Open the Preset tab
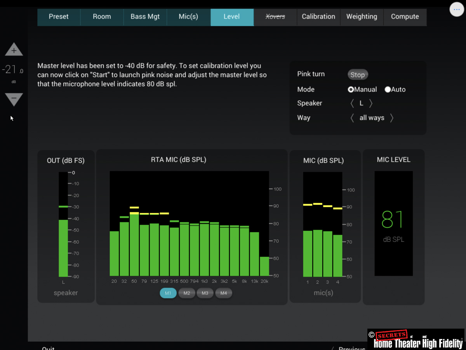The width and height of the screenshot is (466, 350). pyautogui.click(x=59, y=17)
